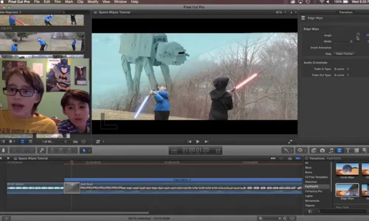Jump to previous edit in viewer

tap(189, 142)
